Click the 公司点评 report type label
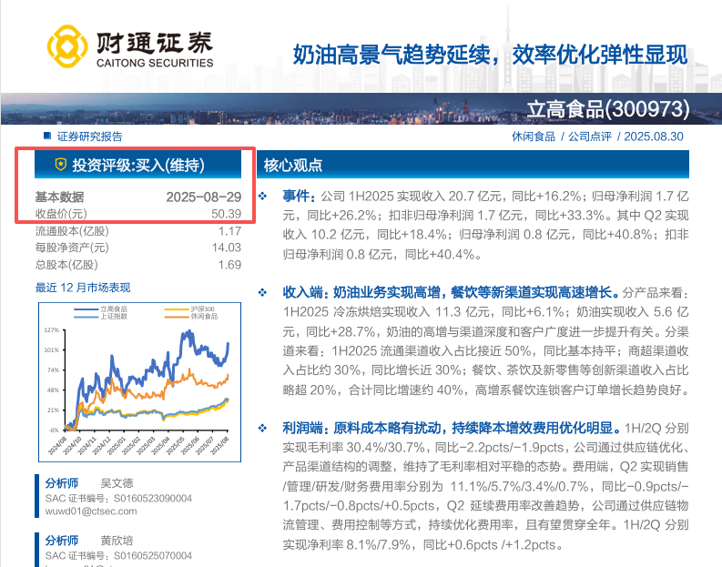Image resolution: width=722 pixels, height=567 pixels. tap(590, 137)
